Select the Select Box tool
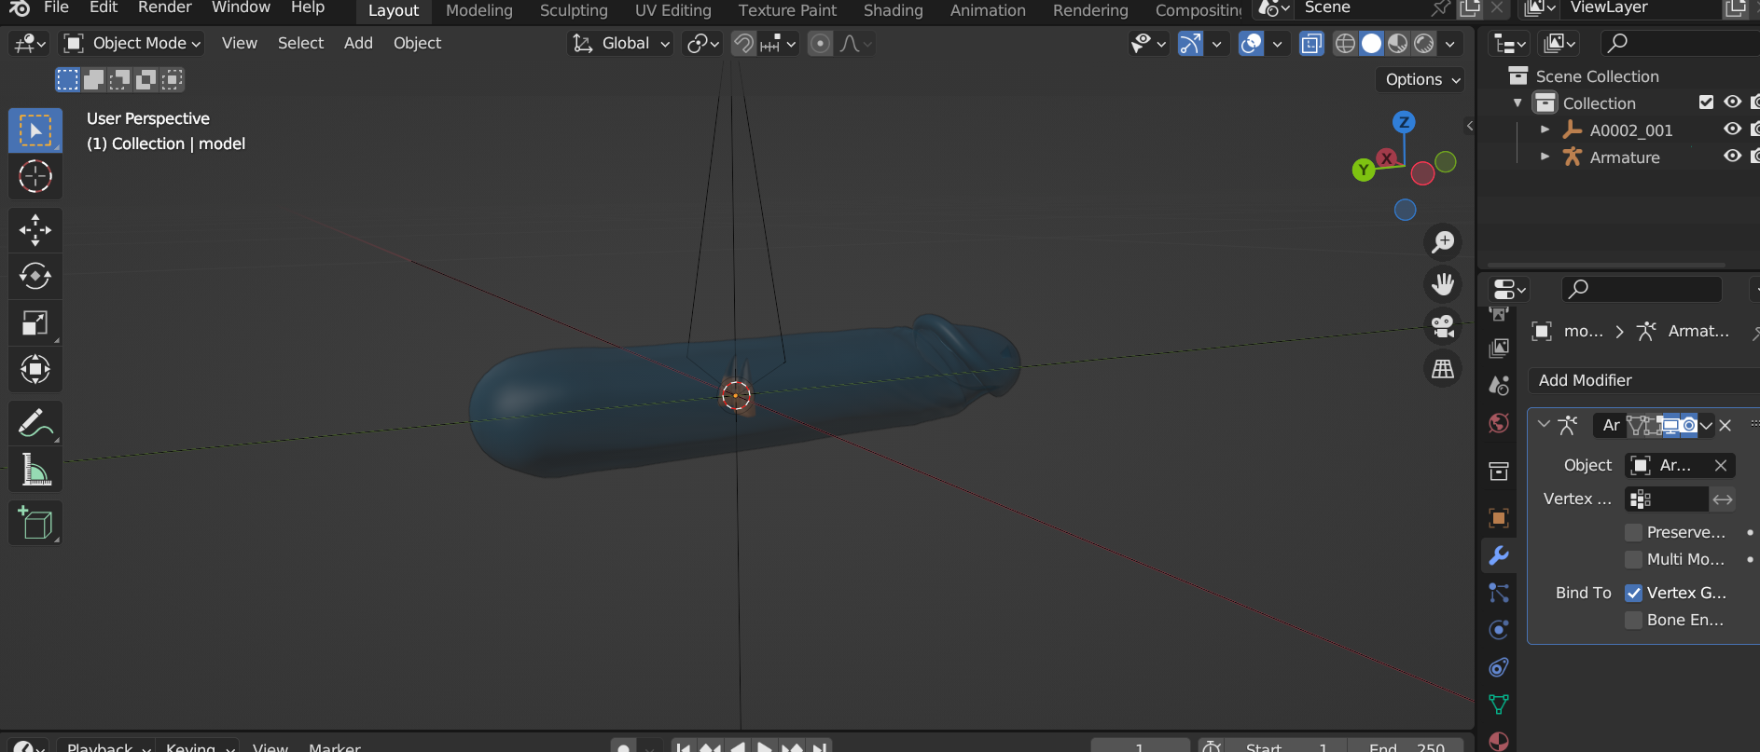Viewport: 1760px width, 752px height. 35,130
